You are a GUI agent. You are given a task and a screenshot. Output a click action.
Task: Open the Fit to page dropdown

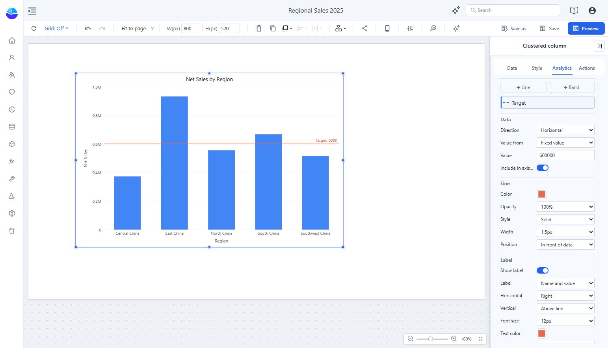[x=138, y=28]
